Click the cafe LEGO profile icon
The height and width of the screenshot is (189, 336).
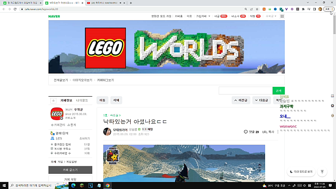pyautogui.click(x=57, y=113)
